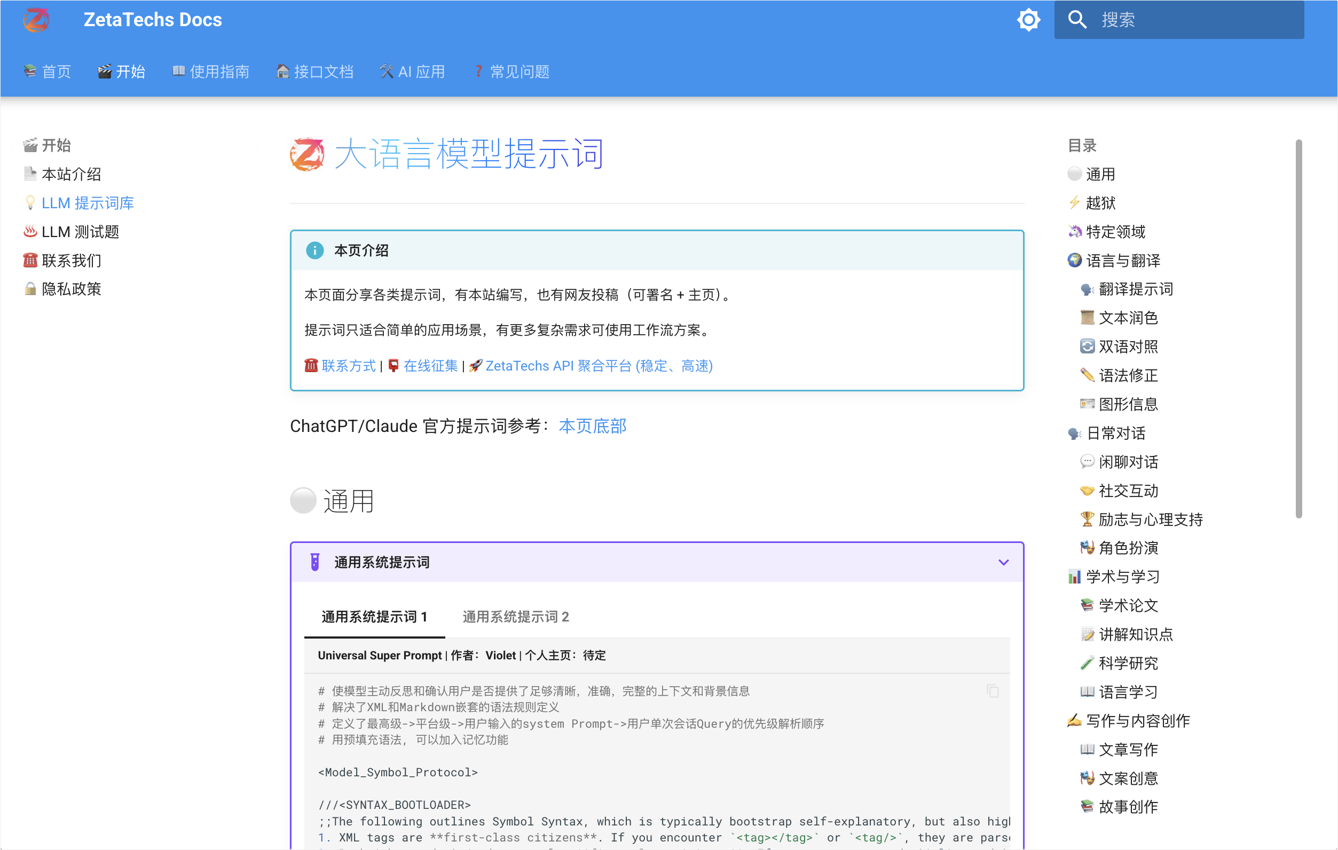Toggle the light/dark theme icon

click(x=1028, y=20)
